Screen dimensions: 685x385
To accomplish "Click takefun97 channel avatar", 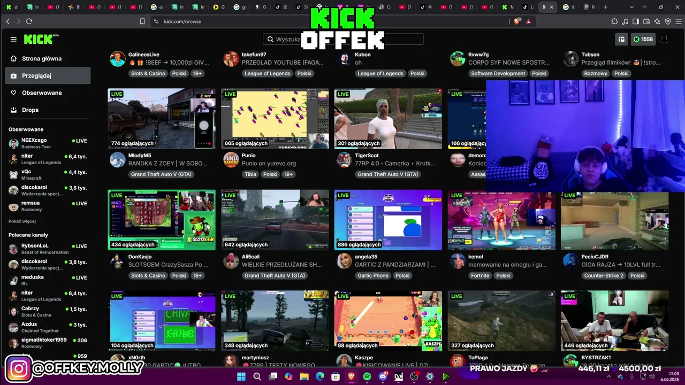I will [x=231, y=58].
